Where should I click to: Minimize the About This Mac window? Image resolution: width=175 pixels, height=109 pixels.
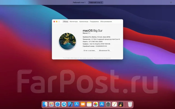57,22
